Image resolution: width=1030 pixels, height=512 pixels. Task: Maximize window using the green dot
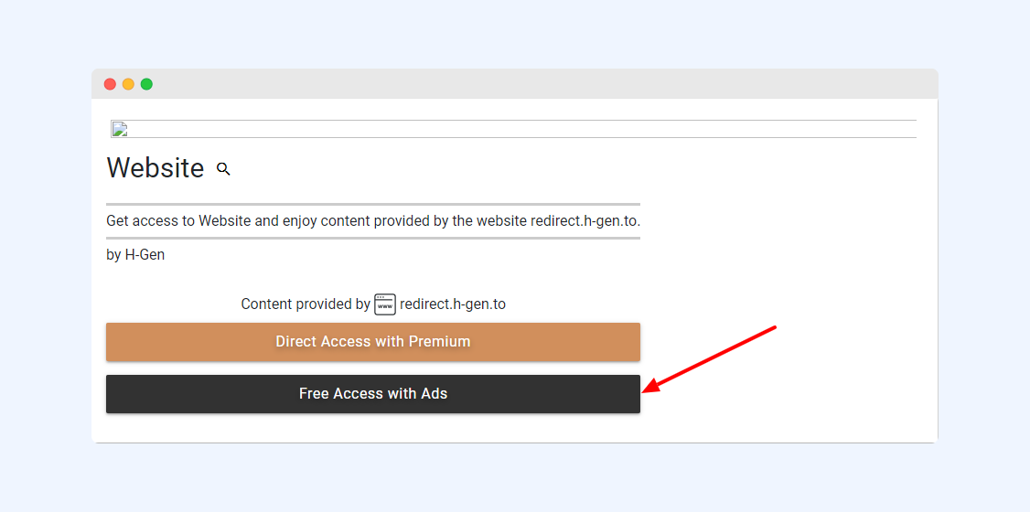(x=146, y=84)
